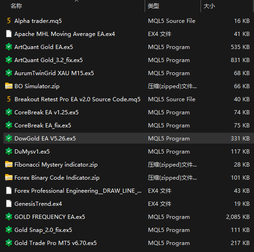This screenshot has height=252, width=254.
Task: Click the BO Simulator.zip folder icon
Action: click(9, 86)
